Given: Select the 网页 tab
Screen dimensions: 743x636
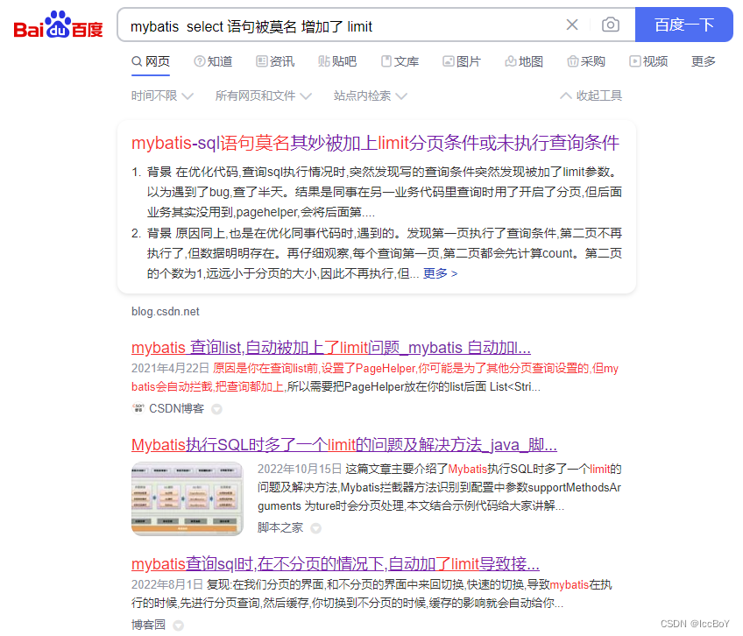Looking at the screenshot, I should (151, 61).
